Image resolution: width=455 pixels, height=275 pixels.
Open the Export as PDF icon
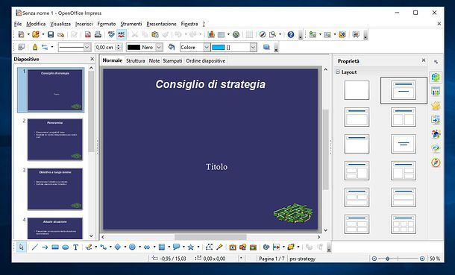tap(88, 34)
